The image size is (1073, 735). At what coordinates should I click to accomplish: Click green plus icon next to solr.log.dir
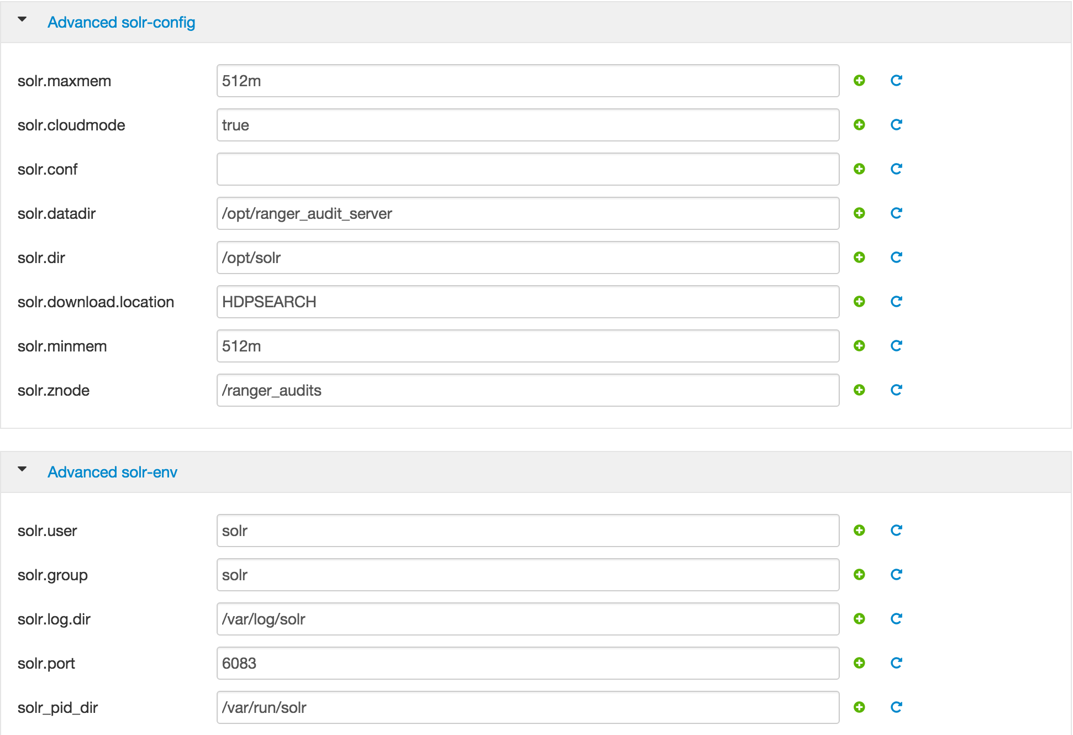click(859, 619)
